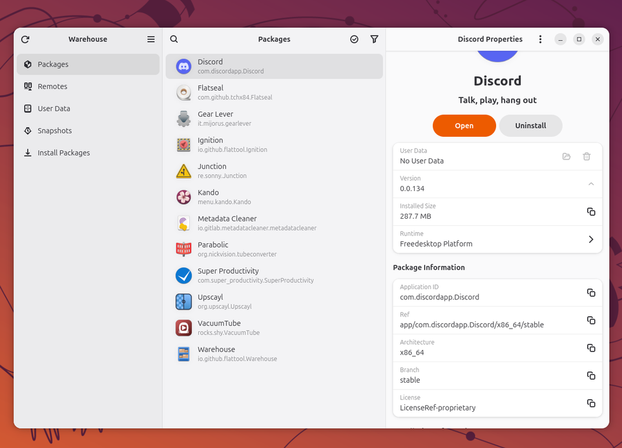The height and width of the screenshot is (448, 622).
Task: Select the Gear Lever app icon
Action: (x=183, y=119)
